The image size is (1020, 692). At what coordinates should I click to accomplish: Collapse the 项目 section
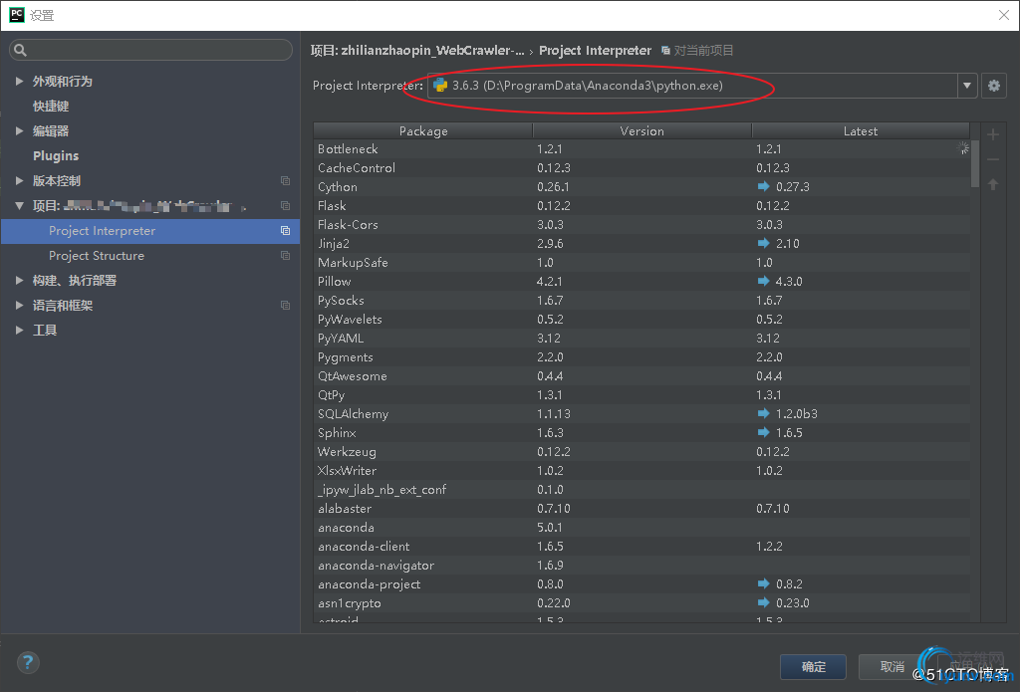click(19, 205)
